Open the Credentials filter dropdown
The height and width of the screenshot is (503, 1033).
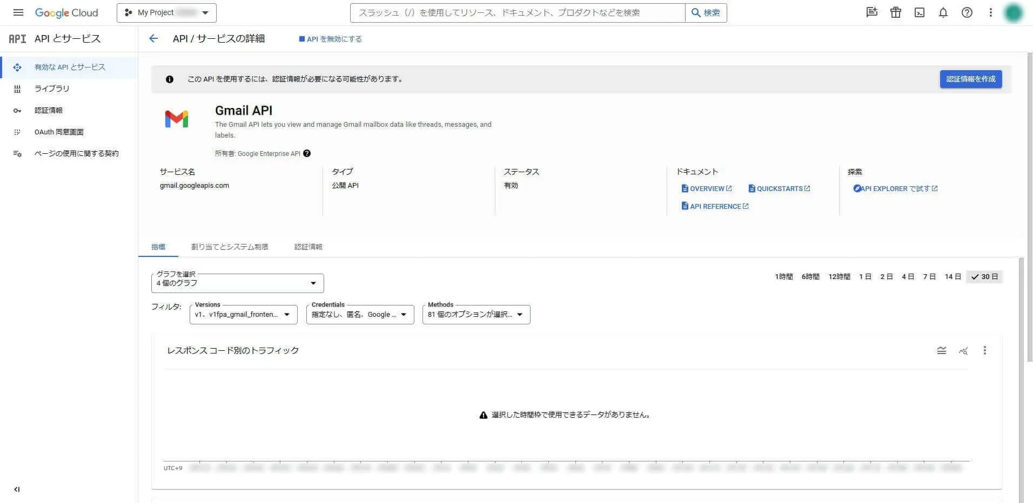pyautogui.click(x=360, y=315)
